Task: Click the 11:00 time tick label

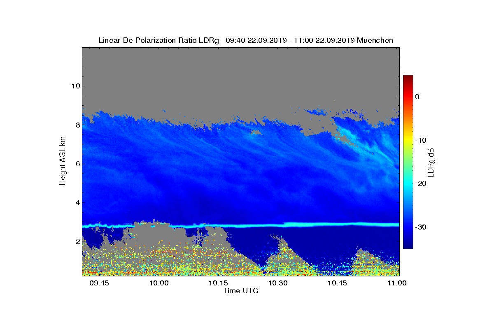Action: click(x=397, y=283)
